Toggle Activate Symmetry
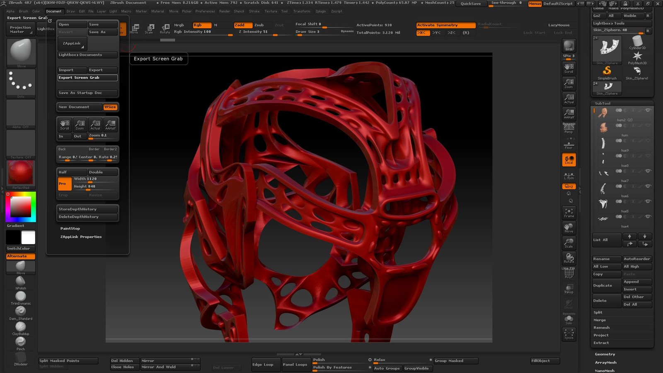Screen dimensions: 663x373 pos(446,25)
